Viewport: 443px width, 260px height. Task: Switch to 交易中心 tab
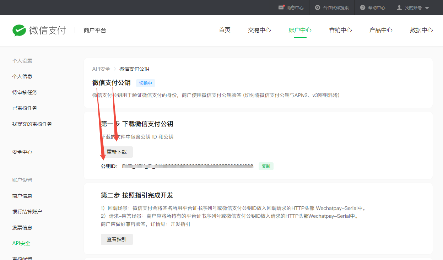coord(259,30)
